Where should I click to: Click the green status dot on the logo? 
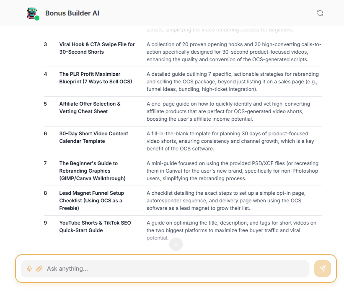click(38, 18)
